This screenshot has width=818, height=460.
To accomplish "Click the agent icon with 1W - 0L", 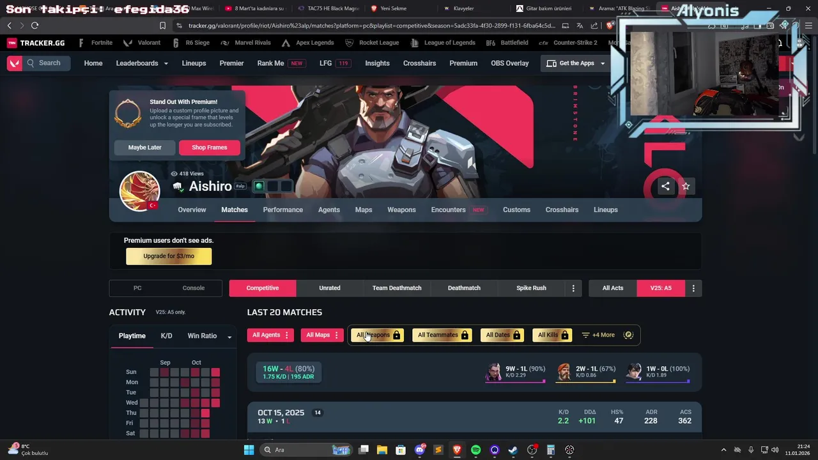I will pos(633,372).
